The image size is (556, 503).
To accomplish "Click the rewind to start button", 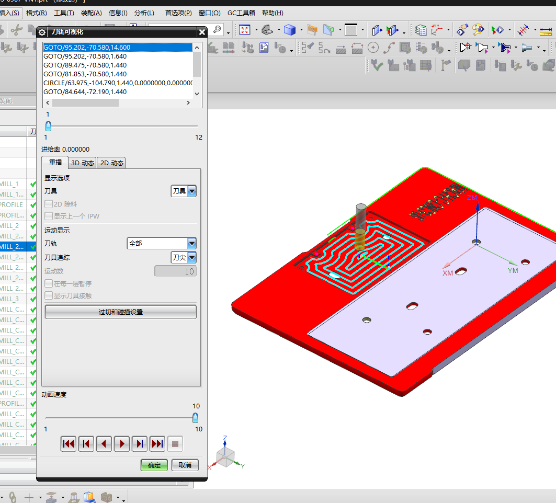I will tap(69, 444).
